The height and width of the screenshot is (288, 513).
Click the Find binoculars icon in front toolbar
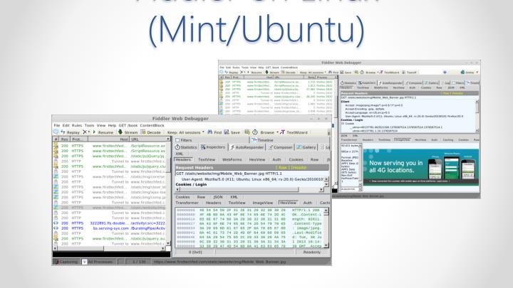(209, 132)
